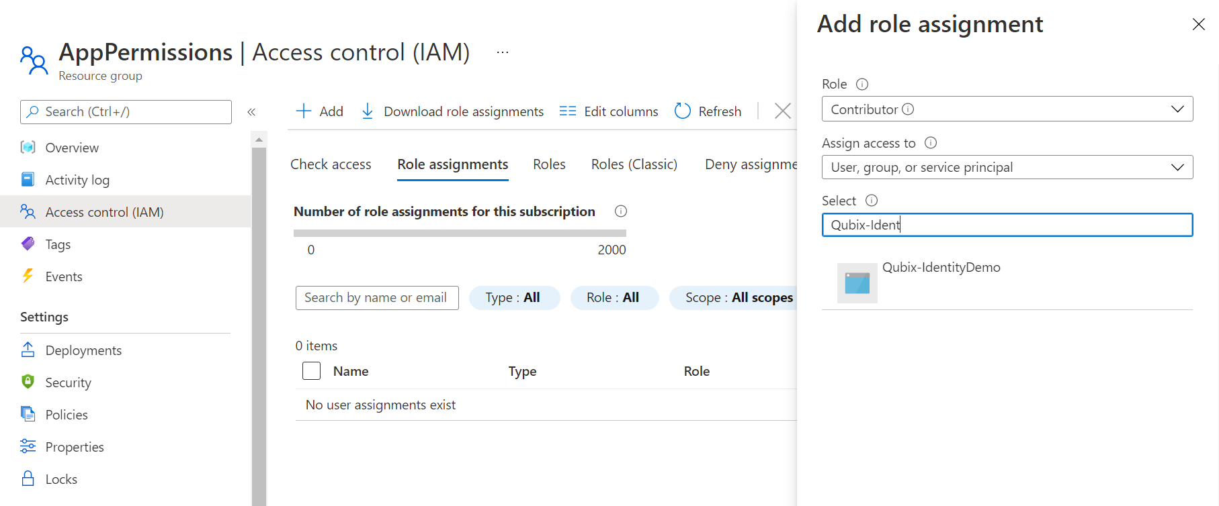1219x506 pixels.
Task: Open the ellipsis more options menu
Action: tap(503, 52)
